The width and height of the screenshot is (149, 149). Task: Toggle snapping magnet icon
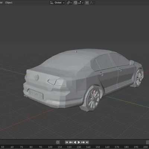(75, 3)
